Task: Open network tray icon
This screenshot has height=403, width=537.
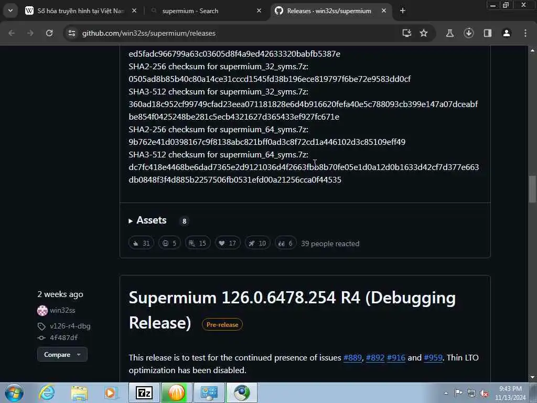Action: click(471, 393)
